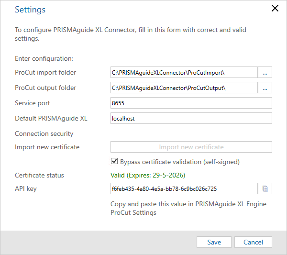This screenshot has height=255, width=287.
Task: Copy the API key with the clipboard icon
Action: (x=265, y=188)
